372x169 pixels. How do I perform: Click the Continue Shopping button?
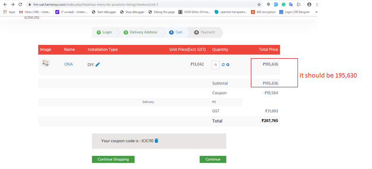point(113,159)
